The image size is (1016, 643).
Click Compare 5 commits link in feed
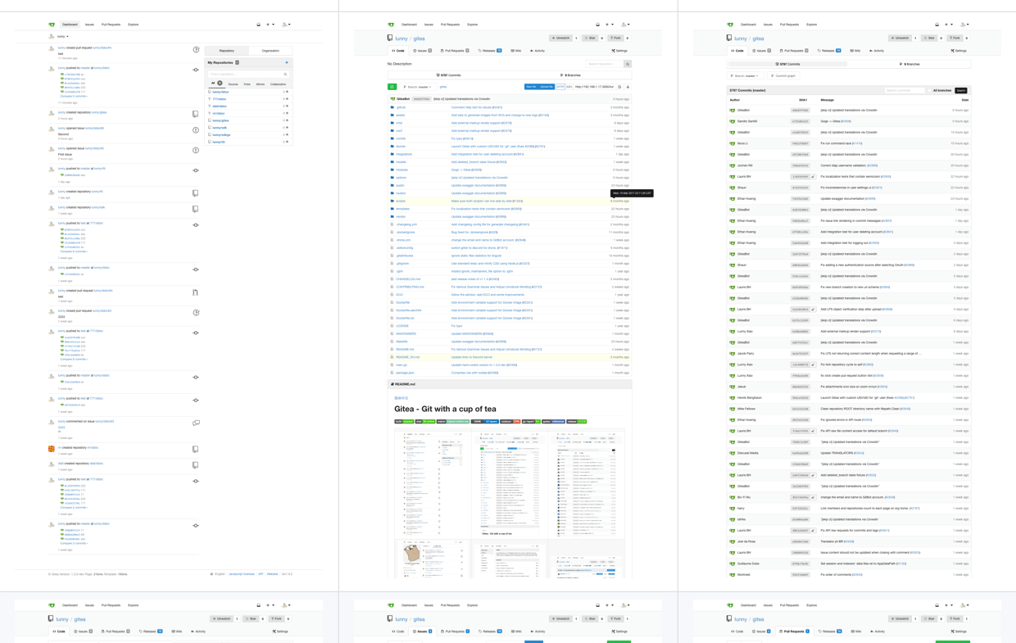74,96
